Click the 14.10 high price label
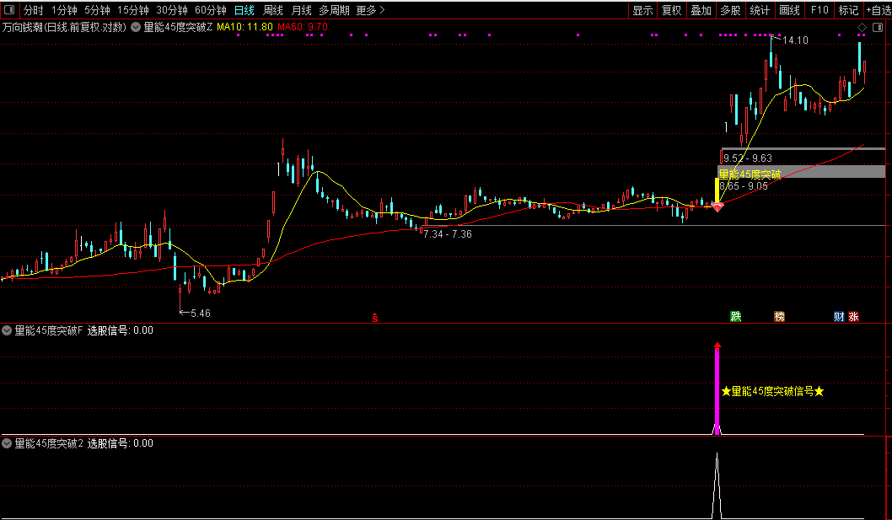The width and height of the screenshot is (892, 520). point(795,40)
